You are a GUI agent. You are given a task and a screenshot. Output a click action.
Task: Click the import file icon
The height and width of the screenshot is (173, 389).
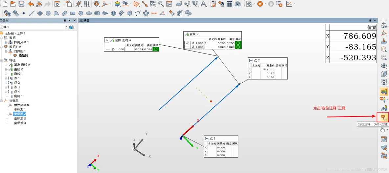point(69,4)
